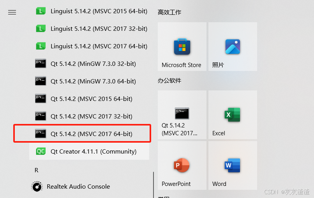Launch the Excel tile
314x198 pixels.
(x=233, y=115)
